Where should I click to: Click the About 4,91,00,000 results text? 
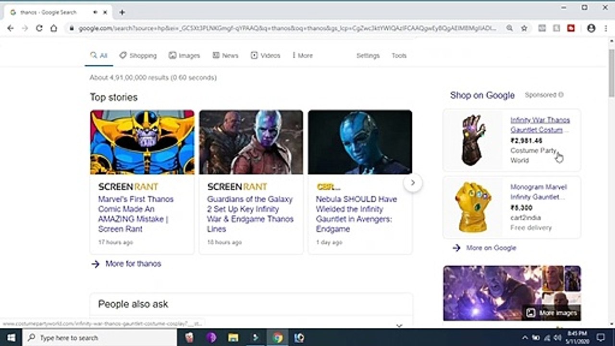(153, 77)
